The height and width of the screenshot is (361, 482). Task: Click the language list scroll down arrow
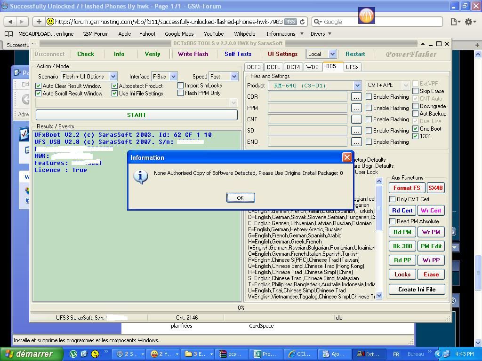click(x=379, y=296)
